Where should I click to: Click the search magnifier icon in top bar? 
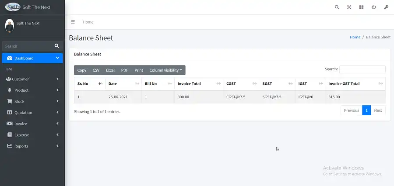[337, 7]
